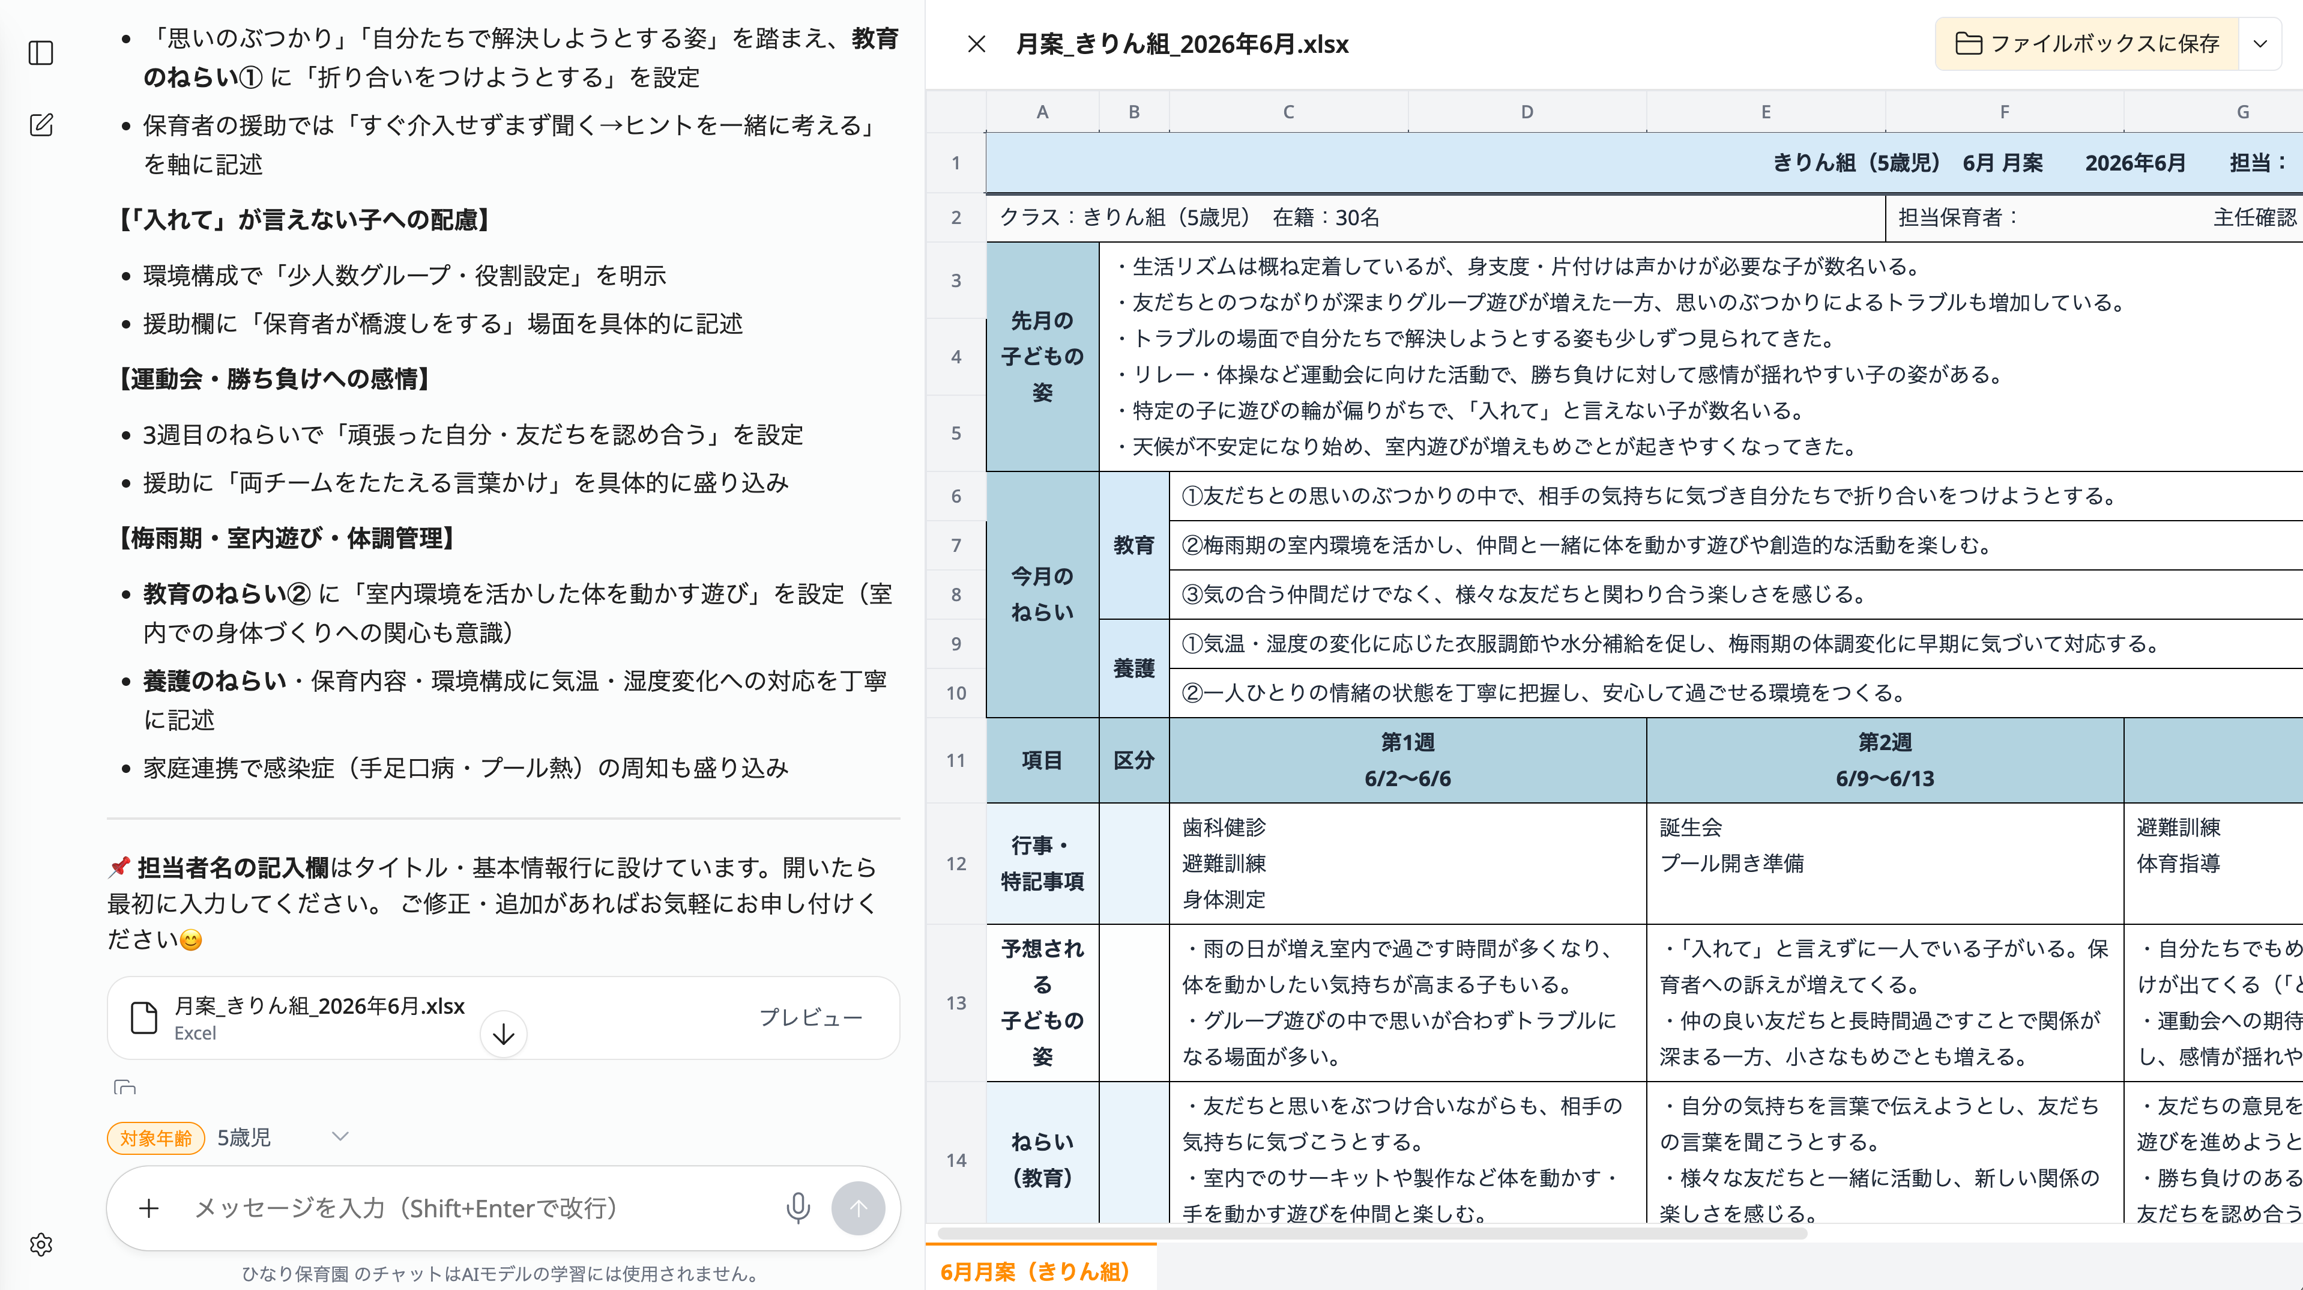This screenshot has height=1290, width=2303.
Task: Click the 予想される子どもの姿 row label
Action: pyautogui.click(x=1042, y=1003)
